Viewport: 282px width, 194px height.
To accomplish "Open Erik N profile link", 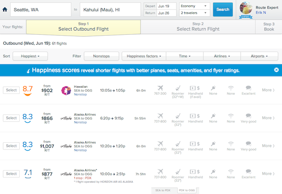I will [x=261, y=12].
